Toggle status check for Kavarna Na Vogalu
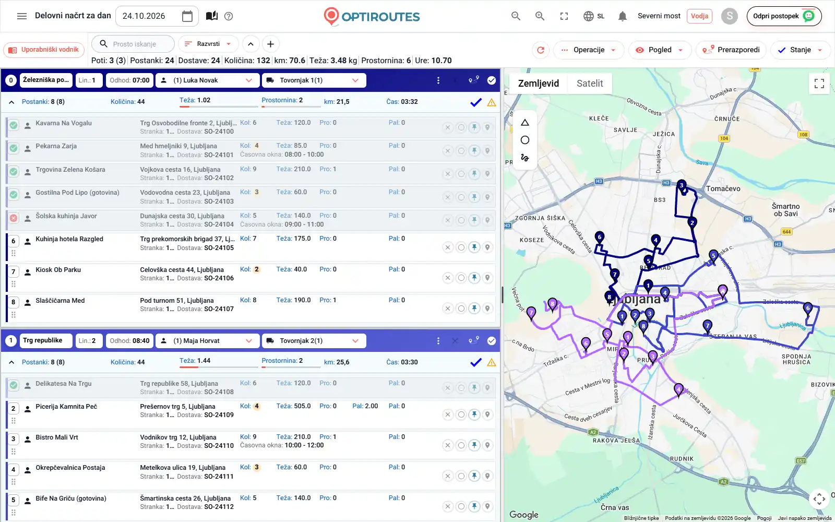 pos(14,125)
